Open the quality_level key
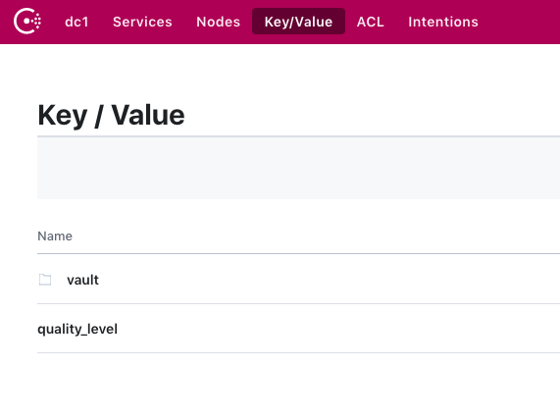The width and height of the screenshot is (560, 419). coord(77,329)
